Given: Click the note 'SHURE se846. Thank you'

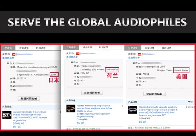Looking at the screenshot, I should (x=86, y=128).
